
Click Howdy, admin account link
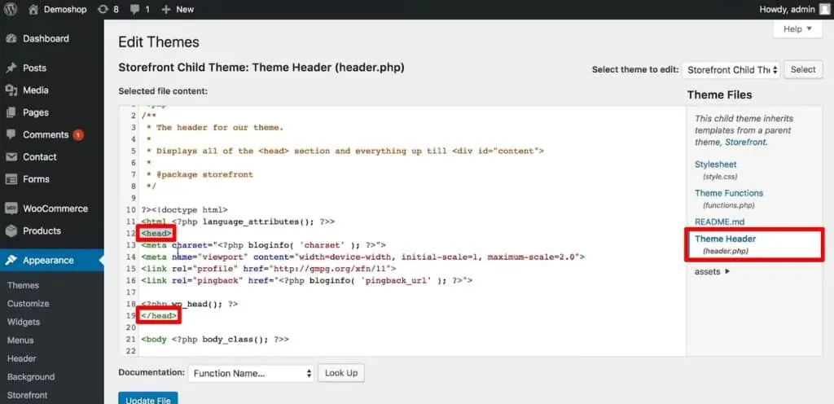click(x=788, y=9)
